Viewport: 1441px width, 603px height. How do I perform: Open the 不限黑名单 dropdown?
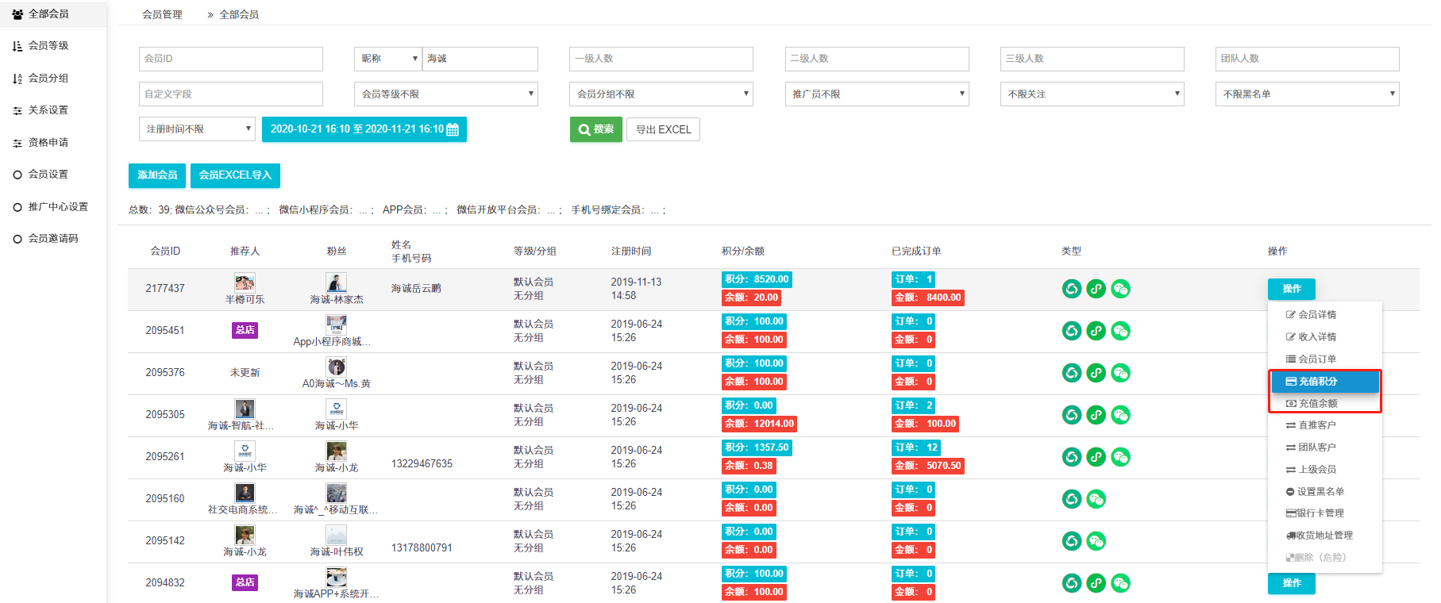click(1307, 94)
